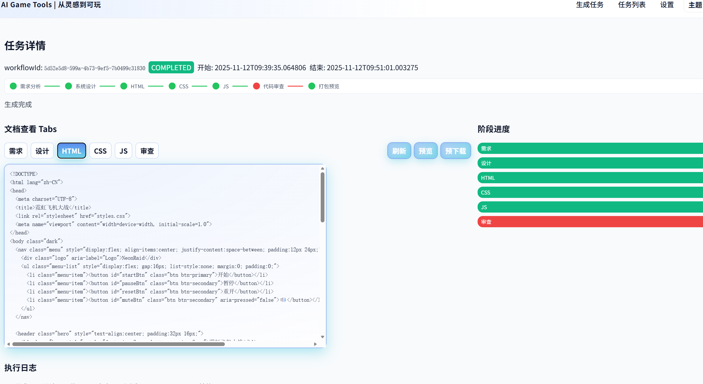Screen dimensions: 703x384
Task: Click the 打包预览 step status dot
Action: (312, 86)
